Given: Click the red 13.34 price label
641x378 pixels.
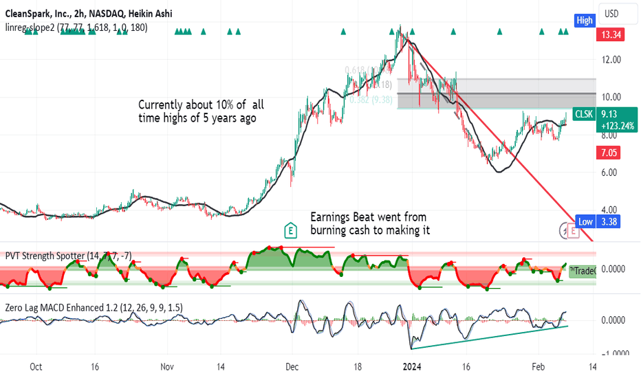Looking at the screenshot, I should click(x=611, y=35).
